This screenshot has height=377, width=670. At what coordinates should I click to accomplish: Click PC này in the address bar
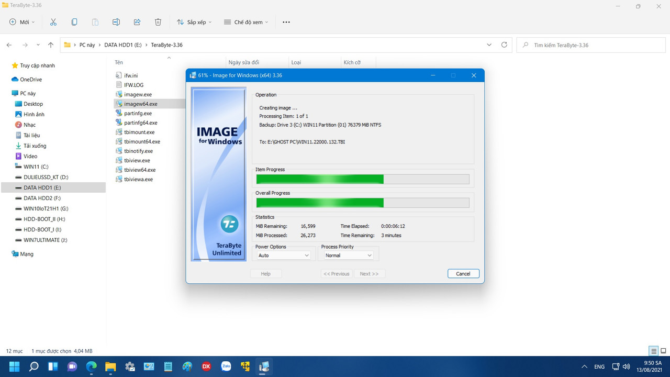point(87,45)
